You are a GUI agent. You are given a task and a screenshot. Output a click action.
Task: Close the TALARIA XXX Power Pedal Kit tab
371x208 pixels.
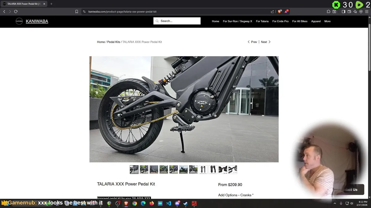(44, 4)
